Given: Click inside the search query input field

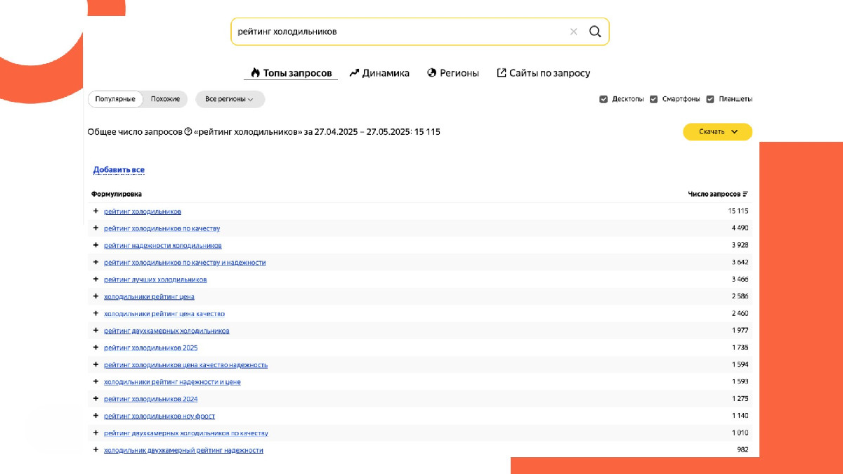Looking at the screenshot, I should (393, 32).
